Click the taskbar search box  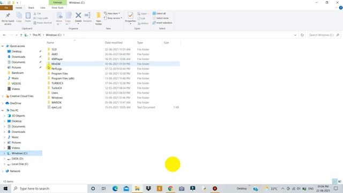click(x=49, y=188)
